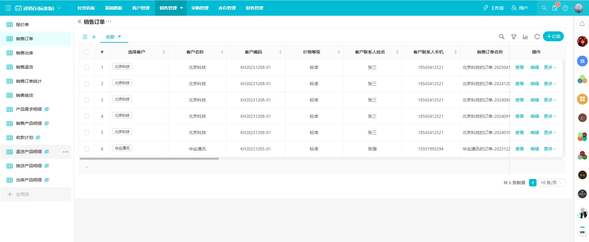
Task: Click the horizontal table scrollbar
Action: pos(149,159)
